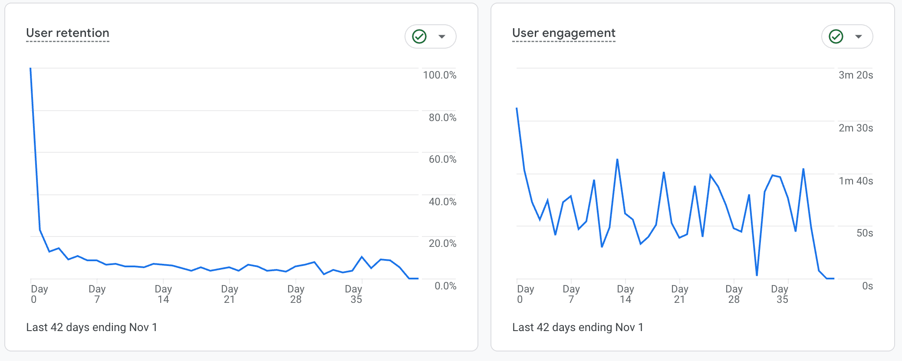This screenshot has height=361, width=902.
Task: Click the User engagement title link
Action: 563,33
